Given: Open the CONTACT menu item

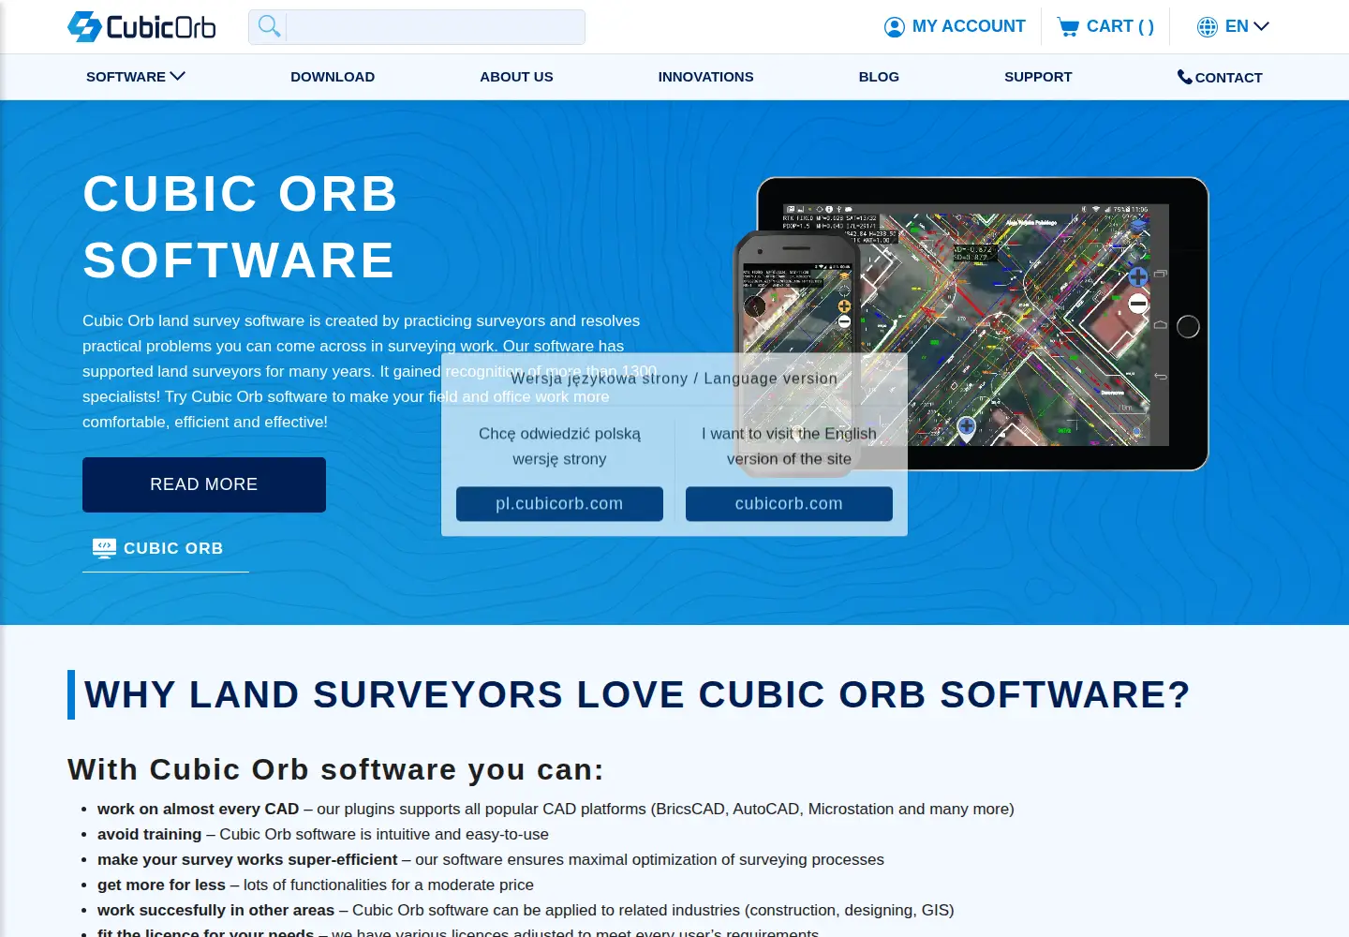Looking at the screenshot, I should pyautogui.click(x=1228, y=78).
